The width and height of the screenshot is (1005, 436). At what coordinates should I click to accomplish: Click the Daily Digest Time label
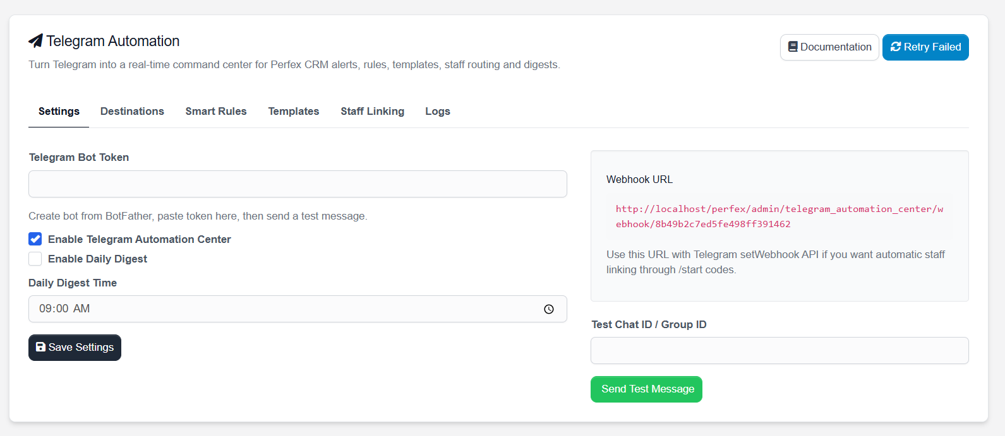[x=73, y=283]
